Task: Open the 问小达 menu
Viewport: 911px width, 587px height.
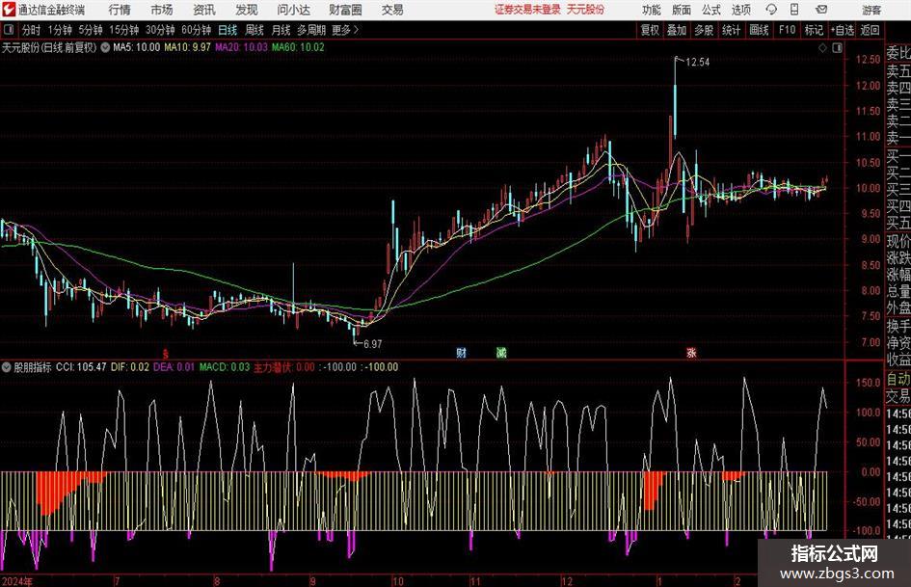Action: click(293, 10)
